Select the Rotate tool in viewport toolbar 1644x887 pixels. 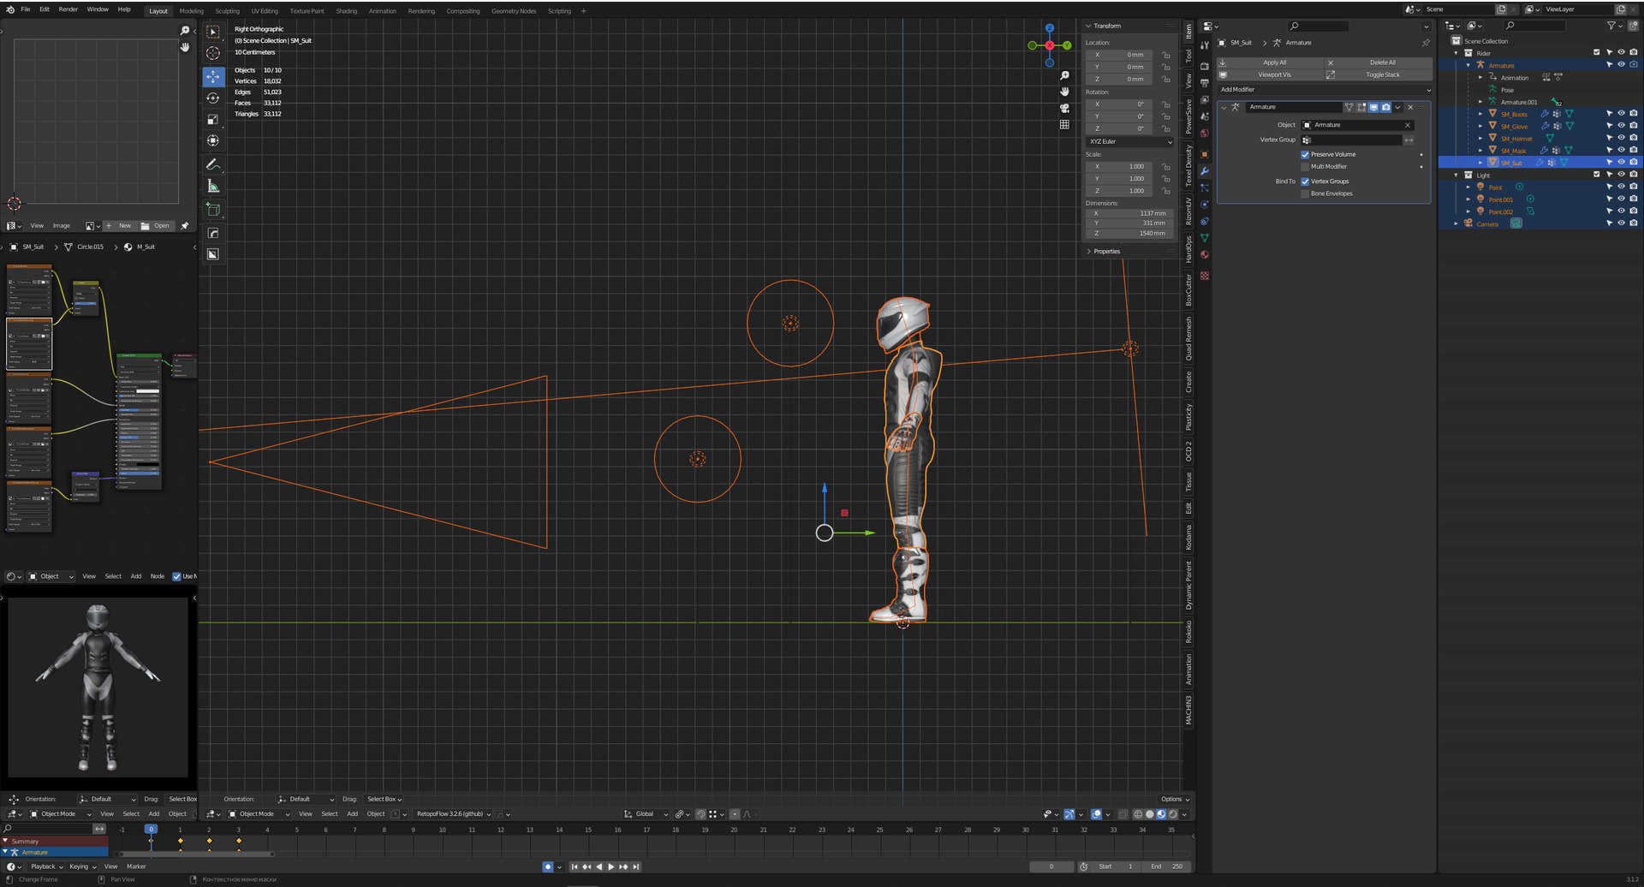(x=213, y=98)
